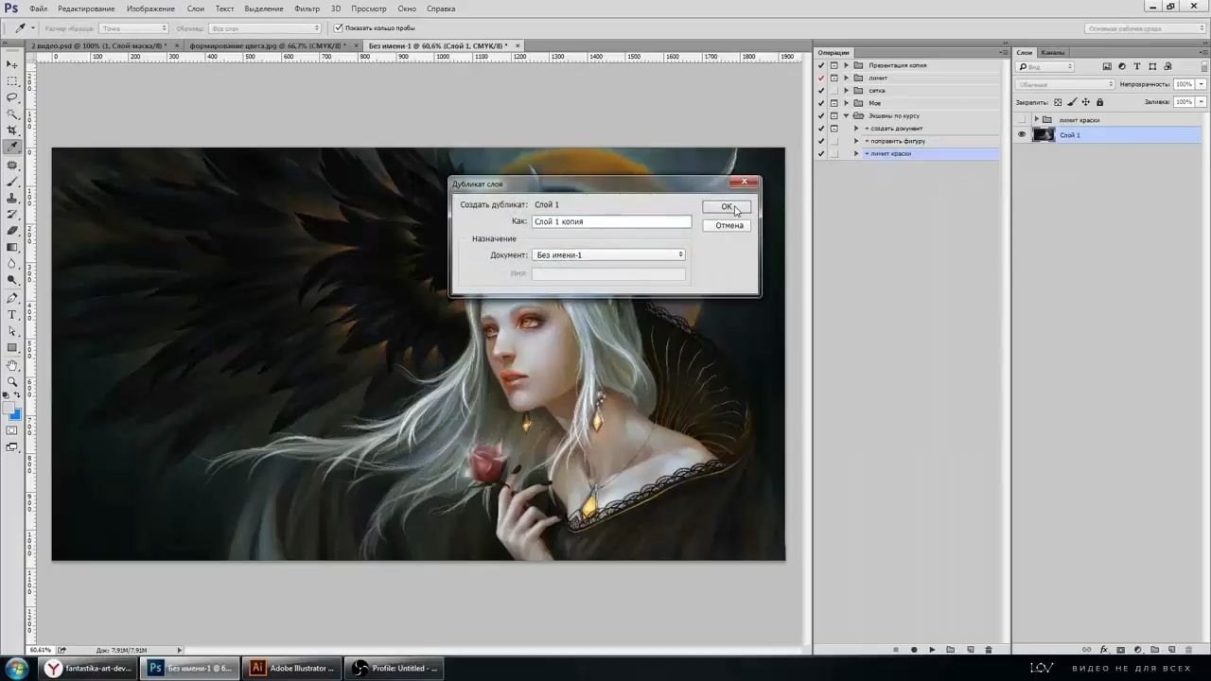This screenshot has width=1211, height=681.
Task: Create a new layer group
Action: tap(1154, 650)
